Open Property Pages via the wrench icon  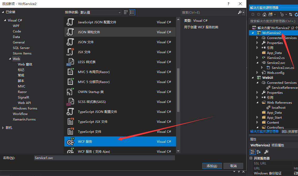266,152
